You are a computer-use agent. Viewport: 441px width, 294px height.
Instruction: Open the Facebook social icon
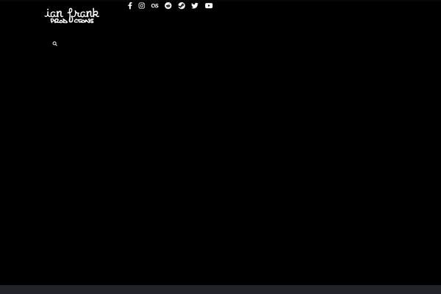tap(130, 6)
